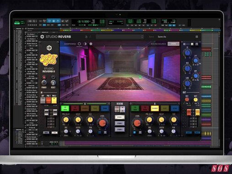Click the EQ HI blue knob

point(188,53)
